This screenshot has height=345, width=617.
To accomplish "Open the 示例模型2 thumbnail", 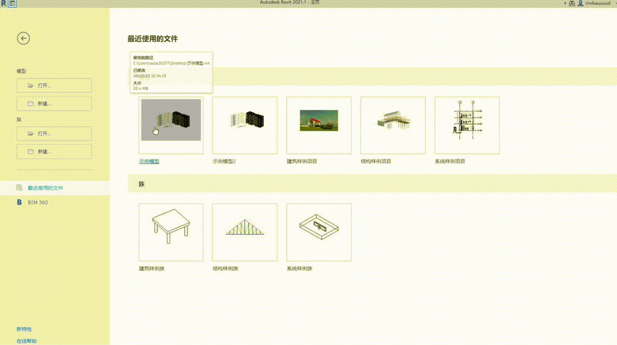I will tap(245, 125).
